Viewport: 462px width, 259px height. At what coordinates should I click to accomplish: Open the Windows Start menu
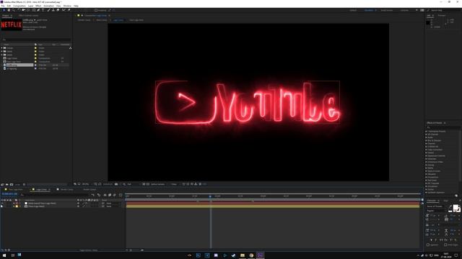point(4,255)
